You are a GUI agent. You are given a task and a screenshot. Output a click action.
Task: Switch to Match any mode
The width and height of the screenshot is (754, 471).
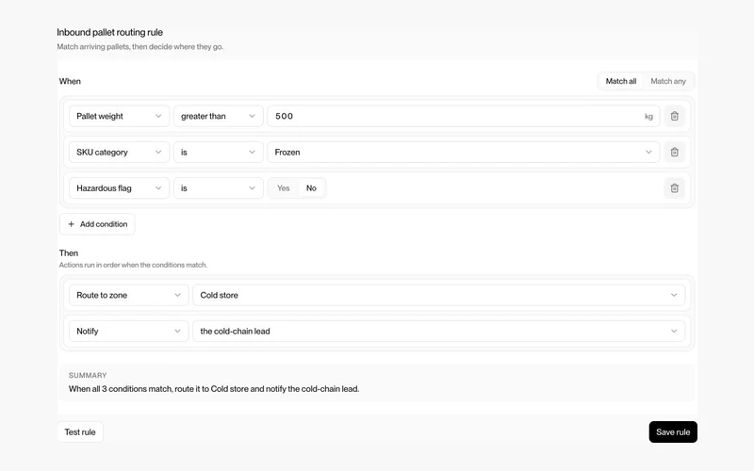click(668, 81)
